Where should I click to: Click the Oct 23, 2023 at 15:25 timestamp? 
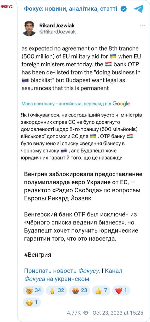pos(118,313)
